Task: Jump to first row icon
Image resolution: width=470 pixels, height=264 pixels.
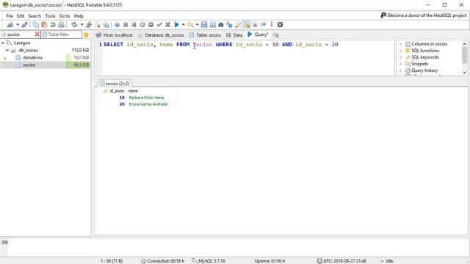Action: [126, 25]
